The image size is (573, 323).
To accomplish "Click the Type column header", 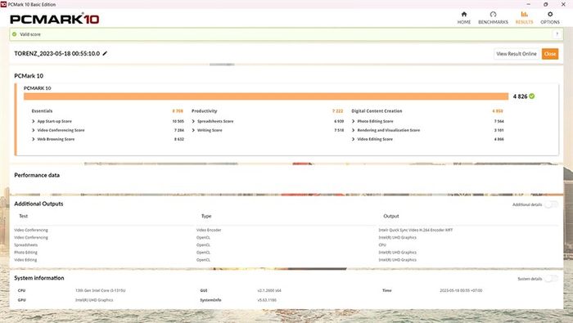I will [x=206, y=216].
